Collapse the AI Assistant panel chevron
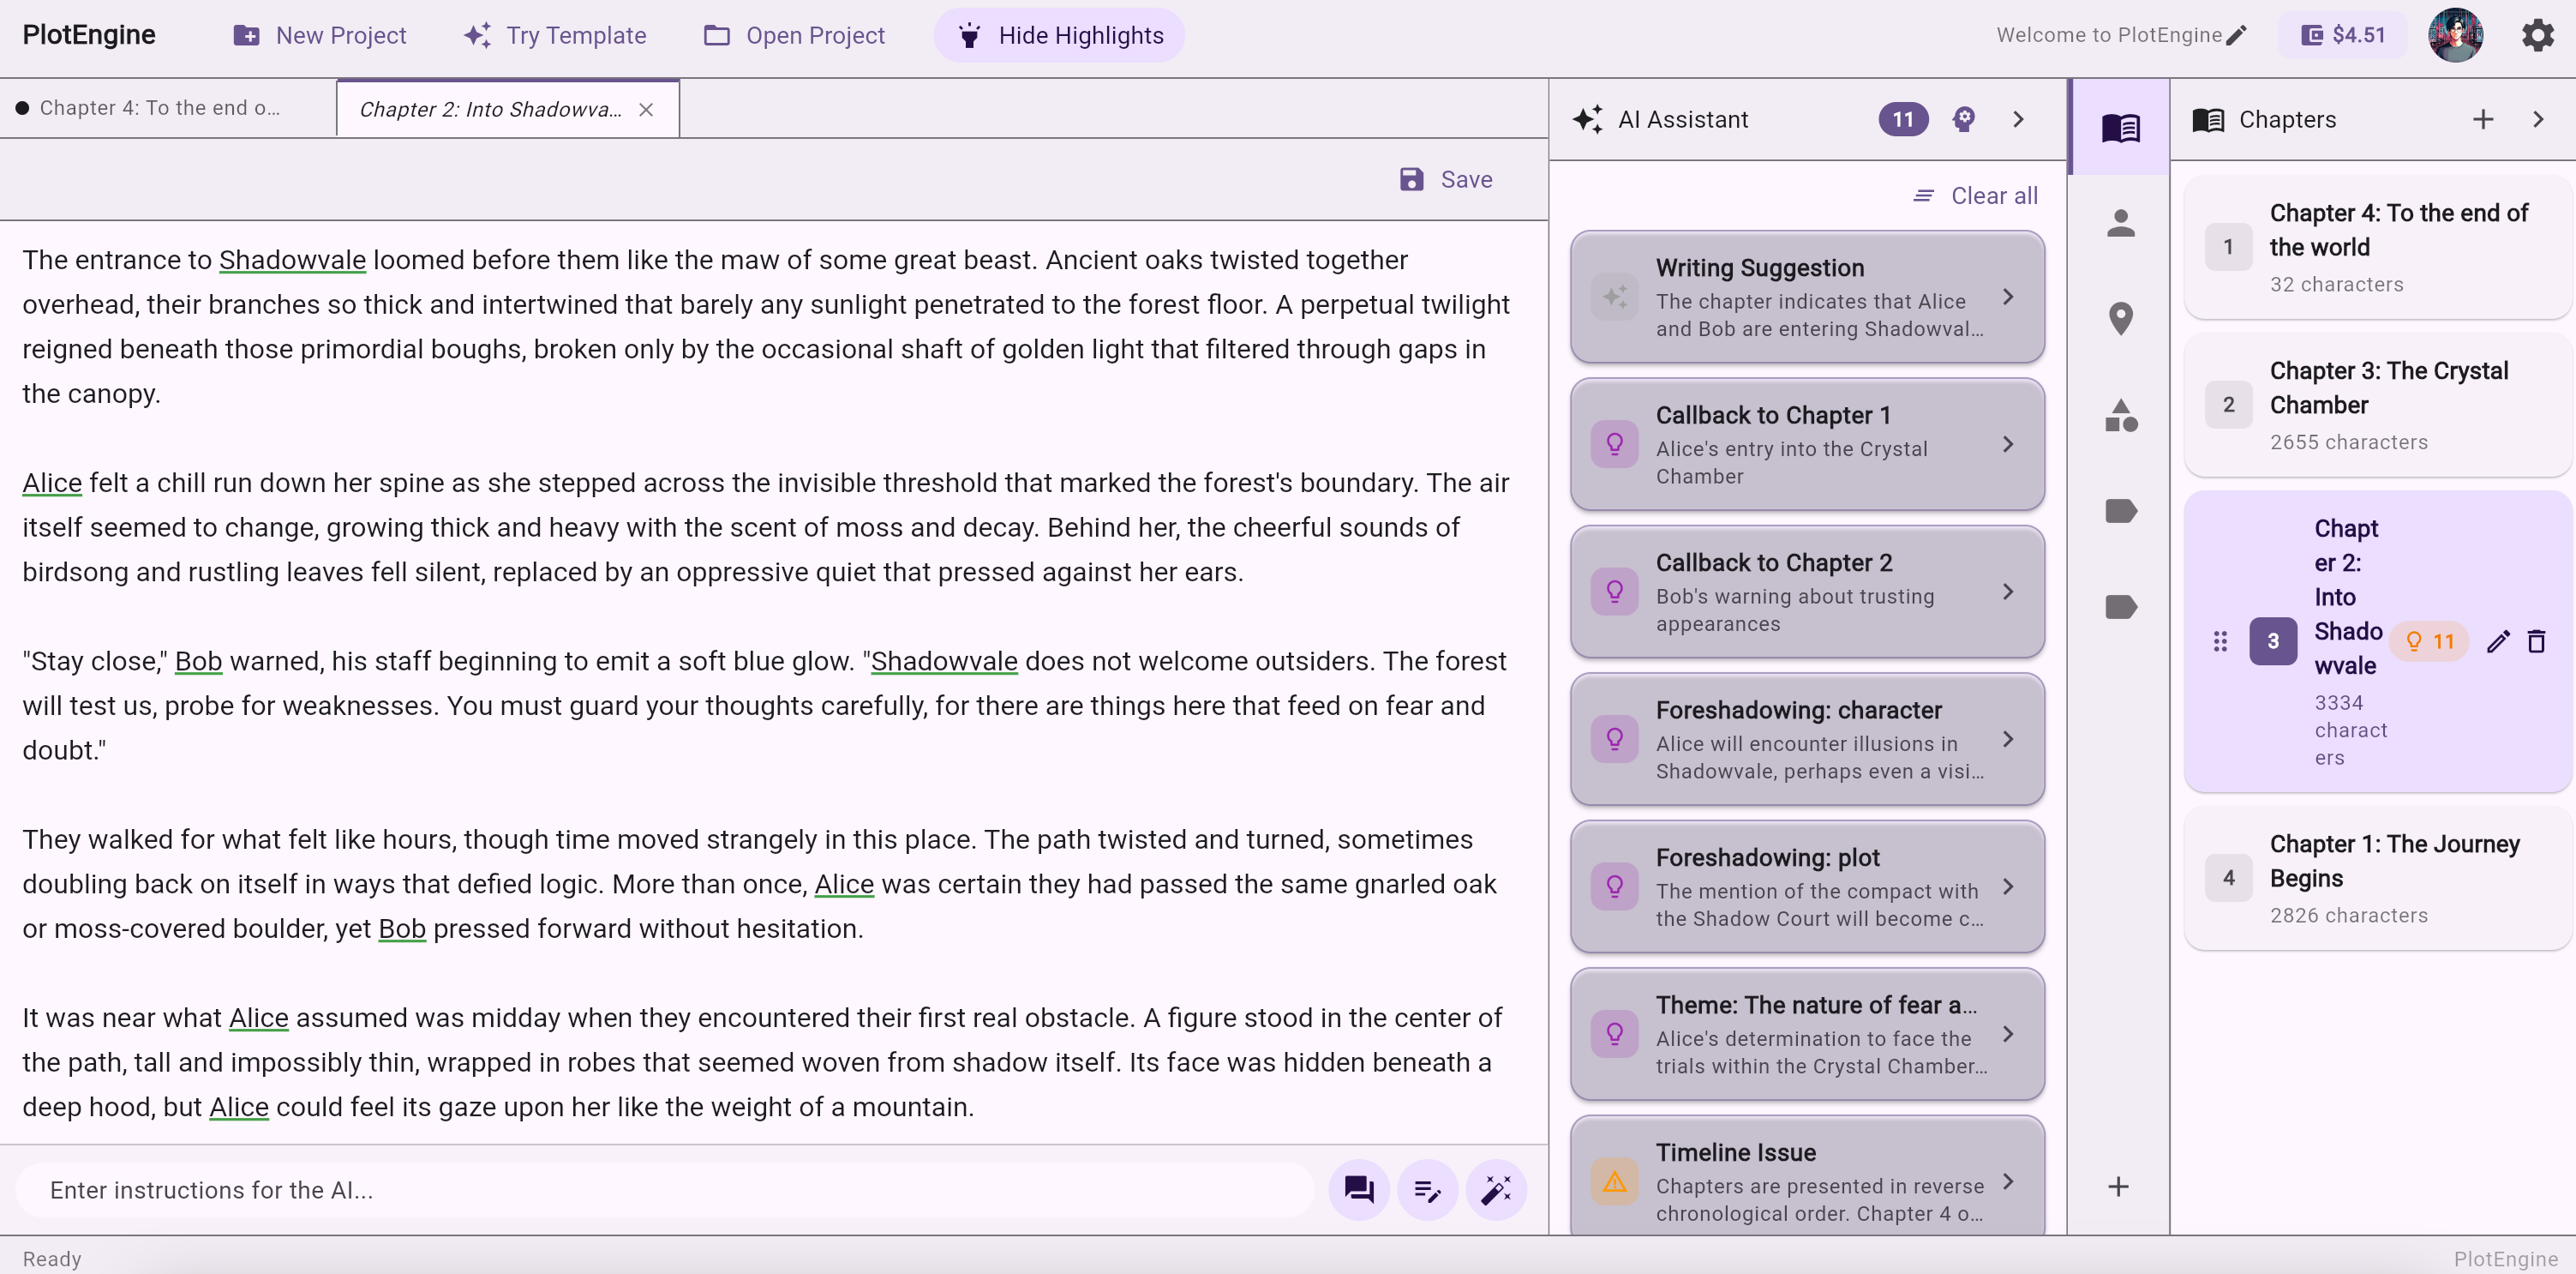 2018,119
